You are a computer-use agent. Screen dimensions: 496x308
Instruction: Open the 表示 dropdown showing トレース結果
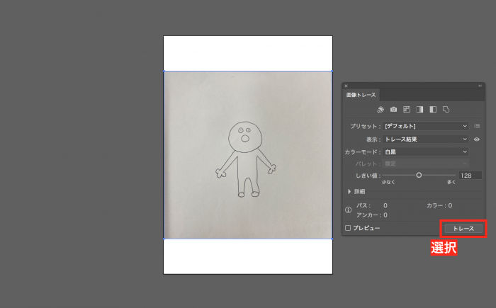(x=426, y=139)
